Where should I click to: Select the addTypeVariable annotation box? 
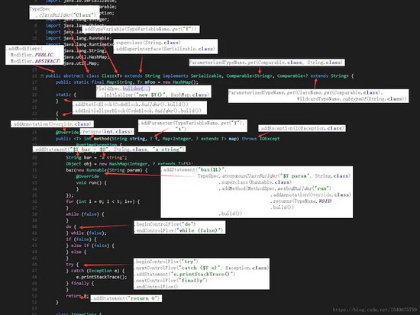(141, 29)
